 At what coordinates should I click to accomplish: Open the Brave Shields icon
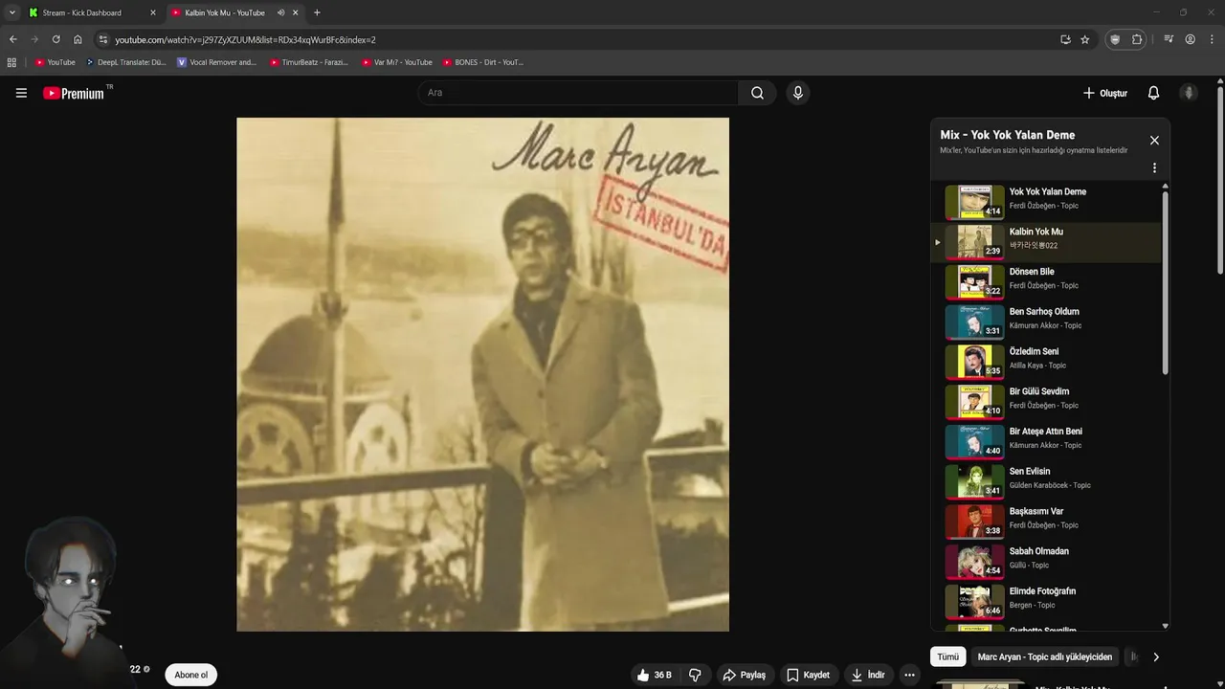tap(1115, 39)
